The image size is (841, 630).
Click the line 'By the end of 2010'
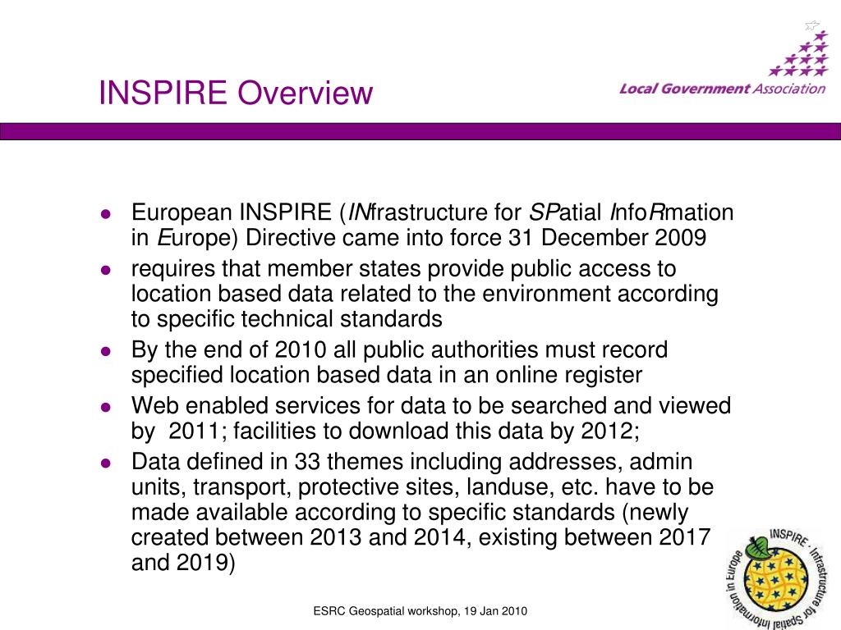[400, 349]
